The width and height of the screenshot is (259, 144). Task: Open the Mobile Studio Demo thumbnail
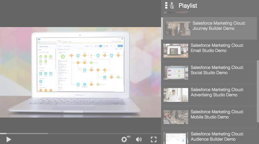pyautogui.click(x=176, y=117)
